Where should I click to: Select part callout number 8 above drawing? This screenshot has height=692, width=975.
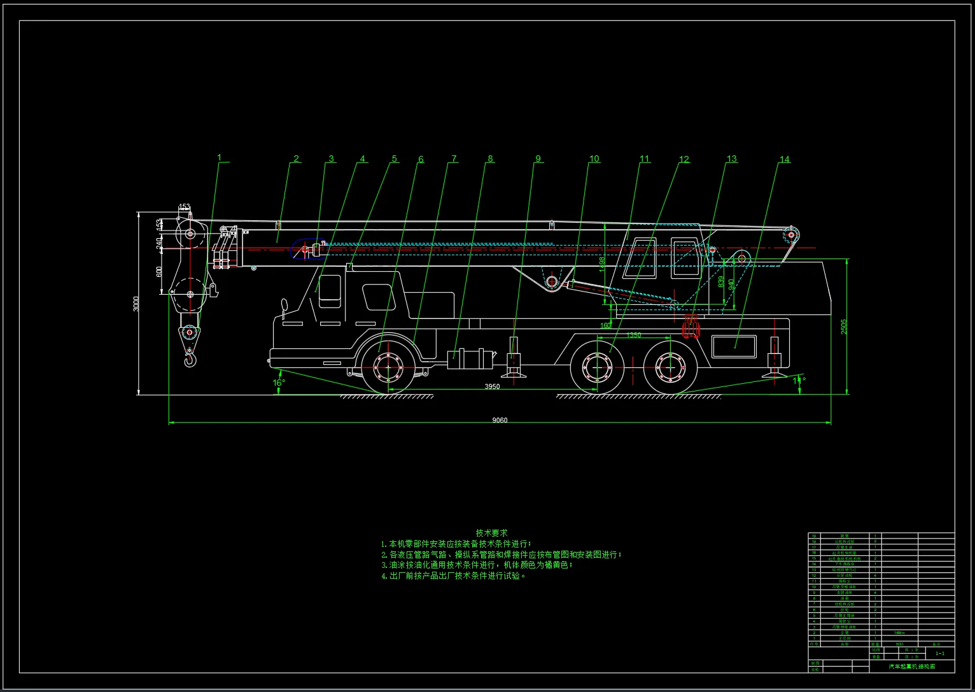pos(490,159)
